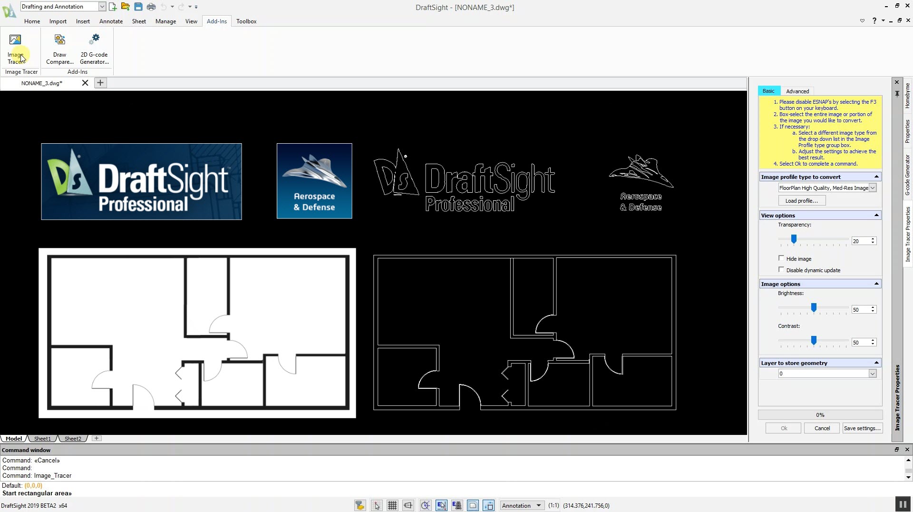This screenshot has height=512, width=913.
Task: Save the drawing using the floppy disk icon
Action: (138, 7)
